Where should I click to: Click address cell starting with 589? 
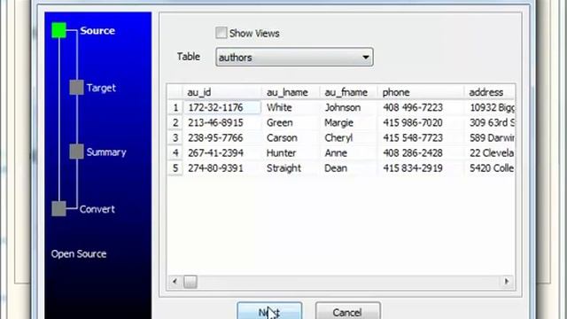coord(490,138)
